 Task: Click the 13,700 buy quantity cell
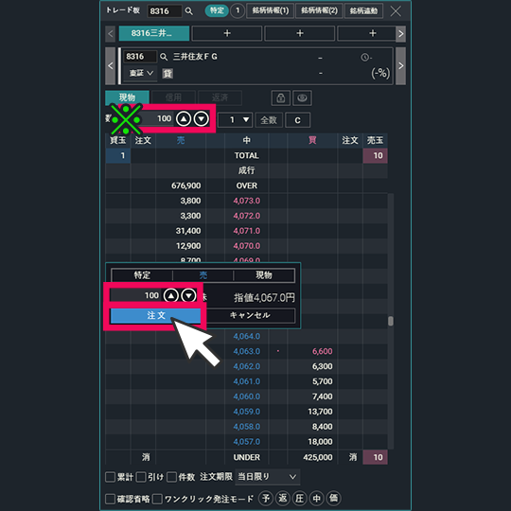click(x=312, y=412)
